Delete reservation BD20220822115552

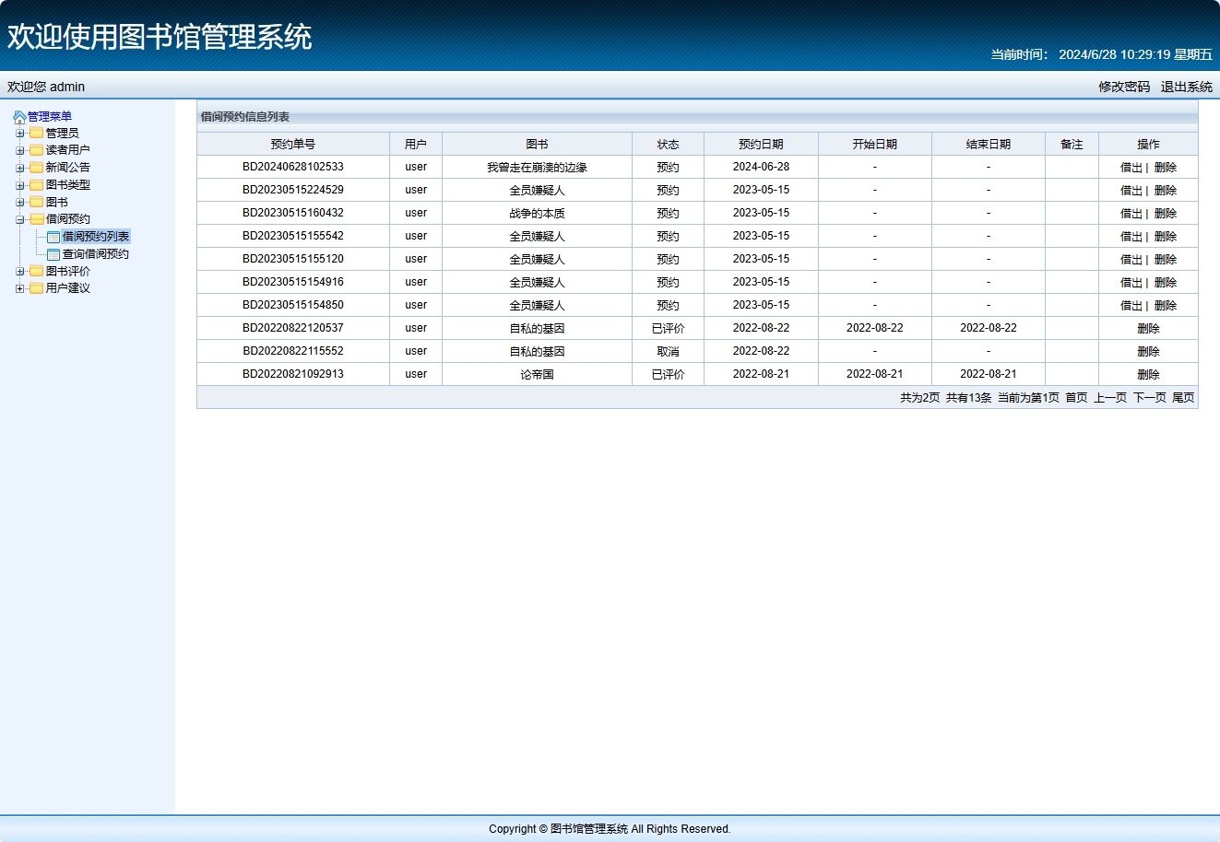(1148, 352)
